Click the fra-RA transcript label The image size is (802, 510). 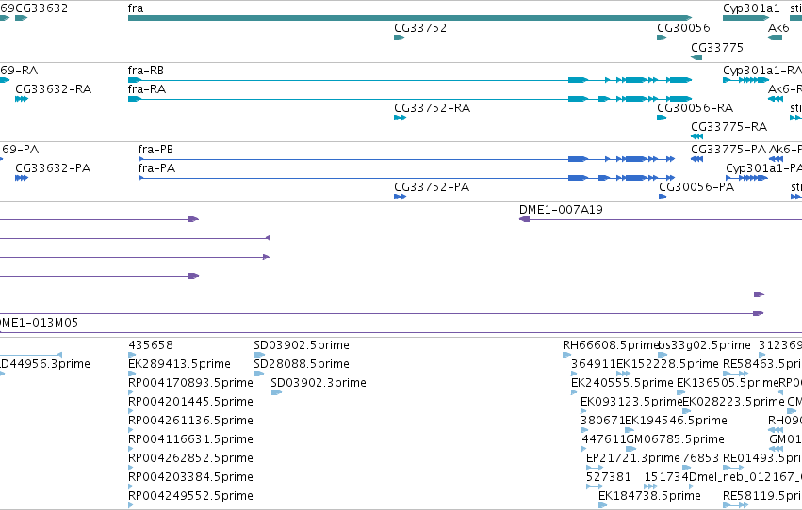[x=147, y=88]
